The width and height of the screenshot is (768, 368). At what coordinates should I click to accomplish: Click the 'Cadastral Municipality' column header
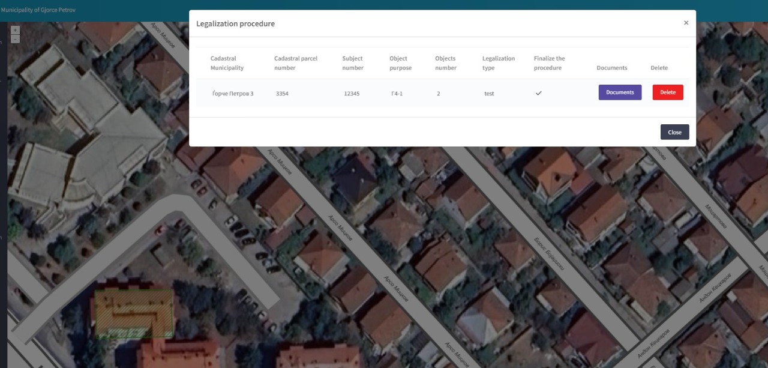tap(227, 63)
